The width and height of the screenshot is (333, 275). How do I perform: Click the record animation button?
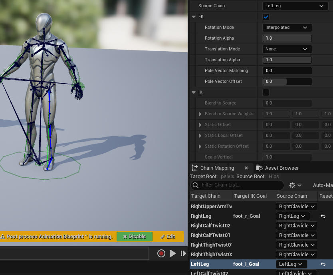click(161, 253)
